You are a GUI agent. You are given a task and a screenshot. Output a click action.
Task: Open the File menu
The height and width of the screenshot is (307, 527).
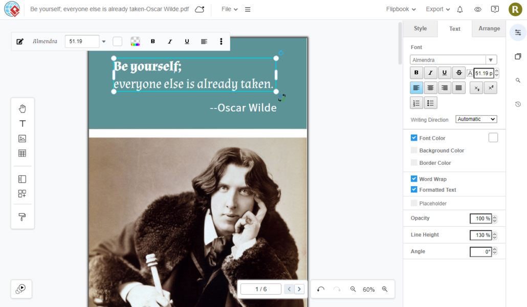pyautogui.click(x=229, y=9)
